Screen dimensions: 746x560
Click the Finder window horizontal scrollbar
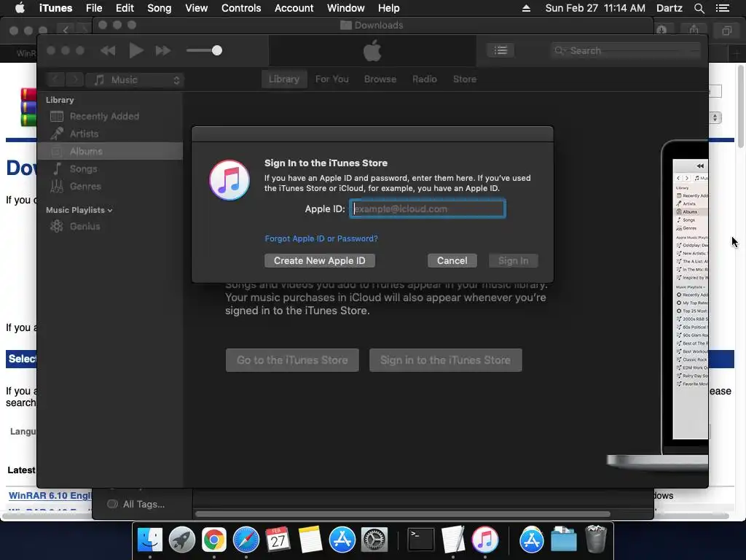pyautogui.click(x=402, y=514)
